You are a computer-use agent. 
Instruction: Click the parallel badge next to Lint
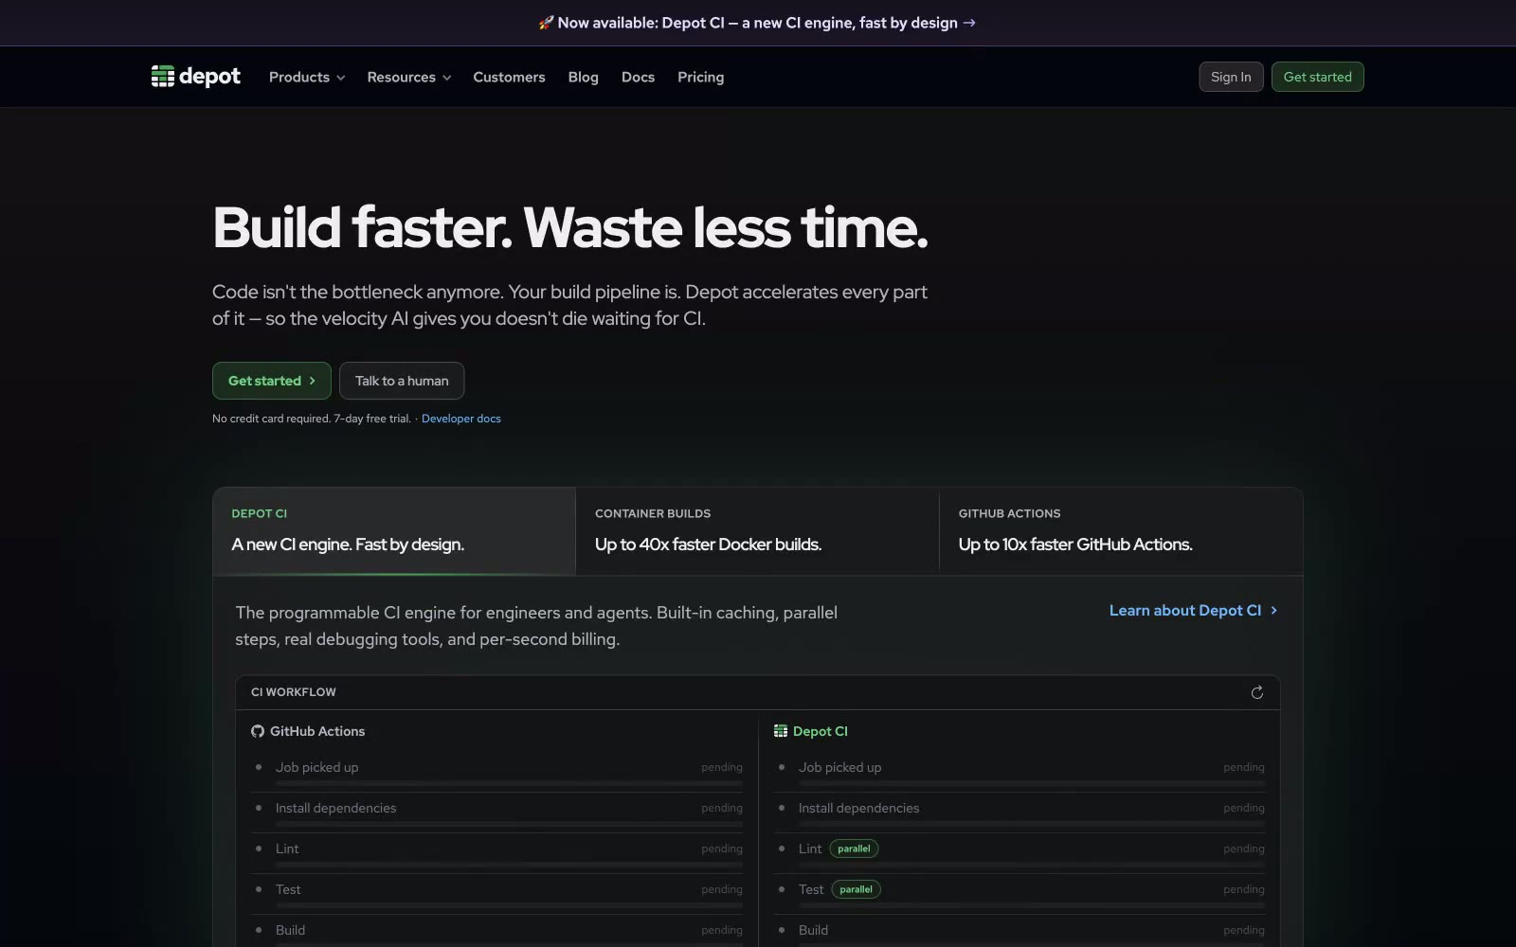(854, 849)
